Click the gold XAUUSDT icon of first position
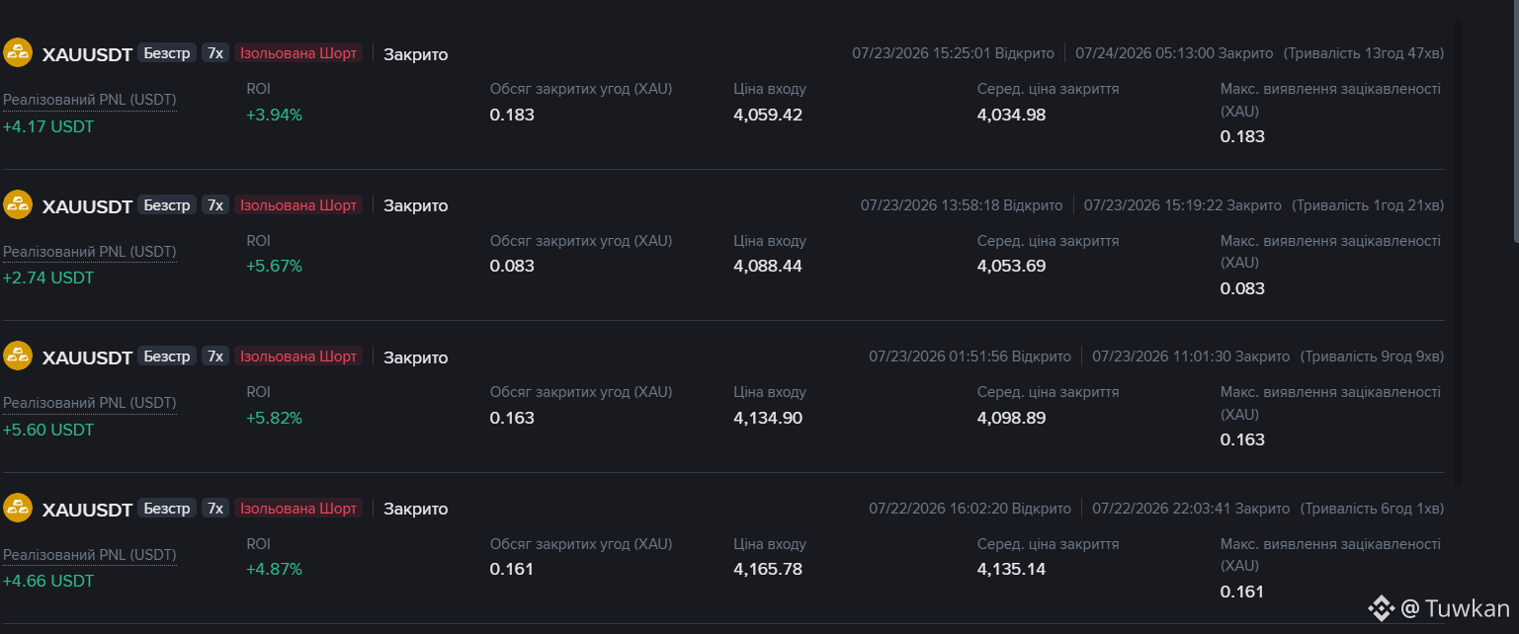The image size is (1519, 634). point(18,53)
